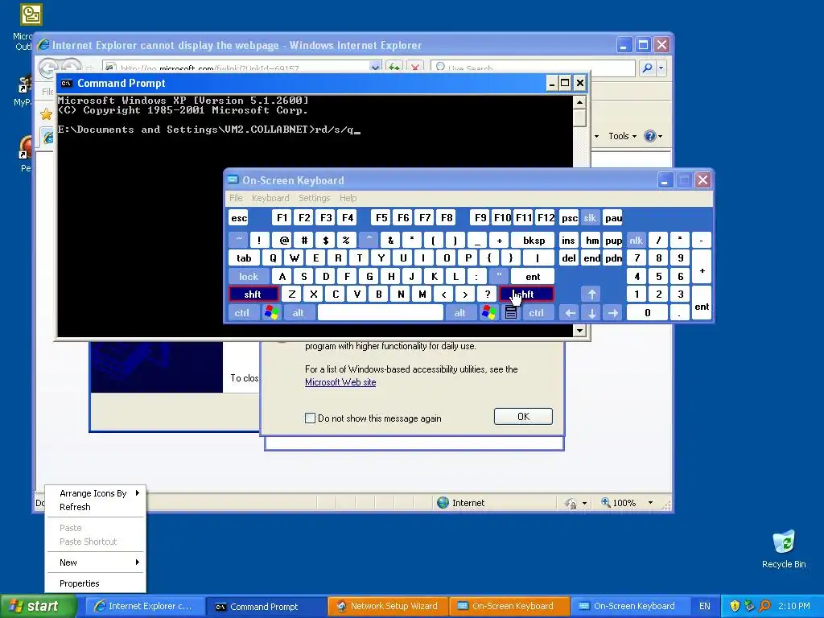Click the left arrow key on On-Screen Keyboard

pos(570,313)
